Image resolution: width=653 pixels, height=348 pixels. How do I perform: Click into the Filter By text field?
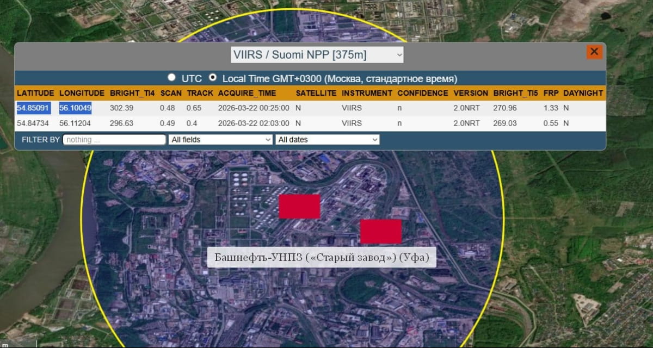(x=114, y=140)
